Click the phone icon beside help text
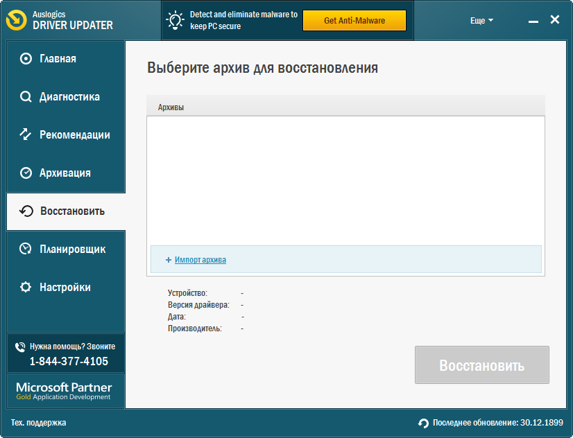The height and width of the screenshot is (438, 573). [19, 347]
